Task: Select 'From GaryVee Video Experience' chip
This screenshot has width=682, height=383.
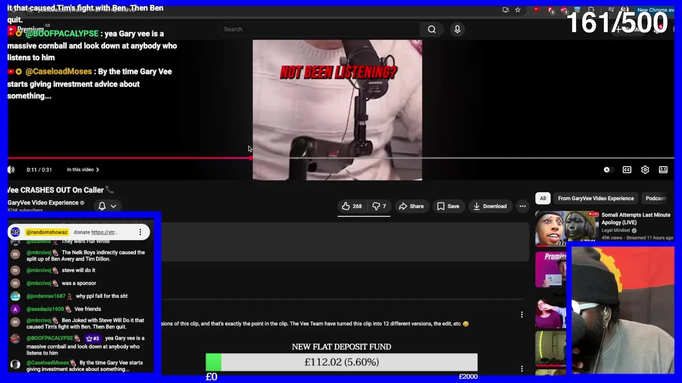Action: [x=596, y=198]
